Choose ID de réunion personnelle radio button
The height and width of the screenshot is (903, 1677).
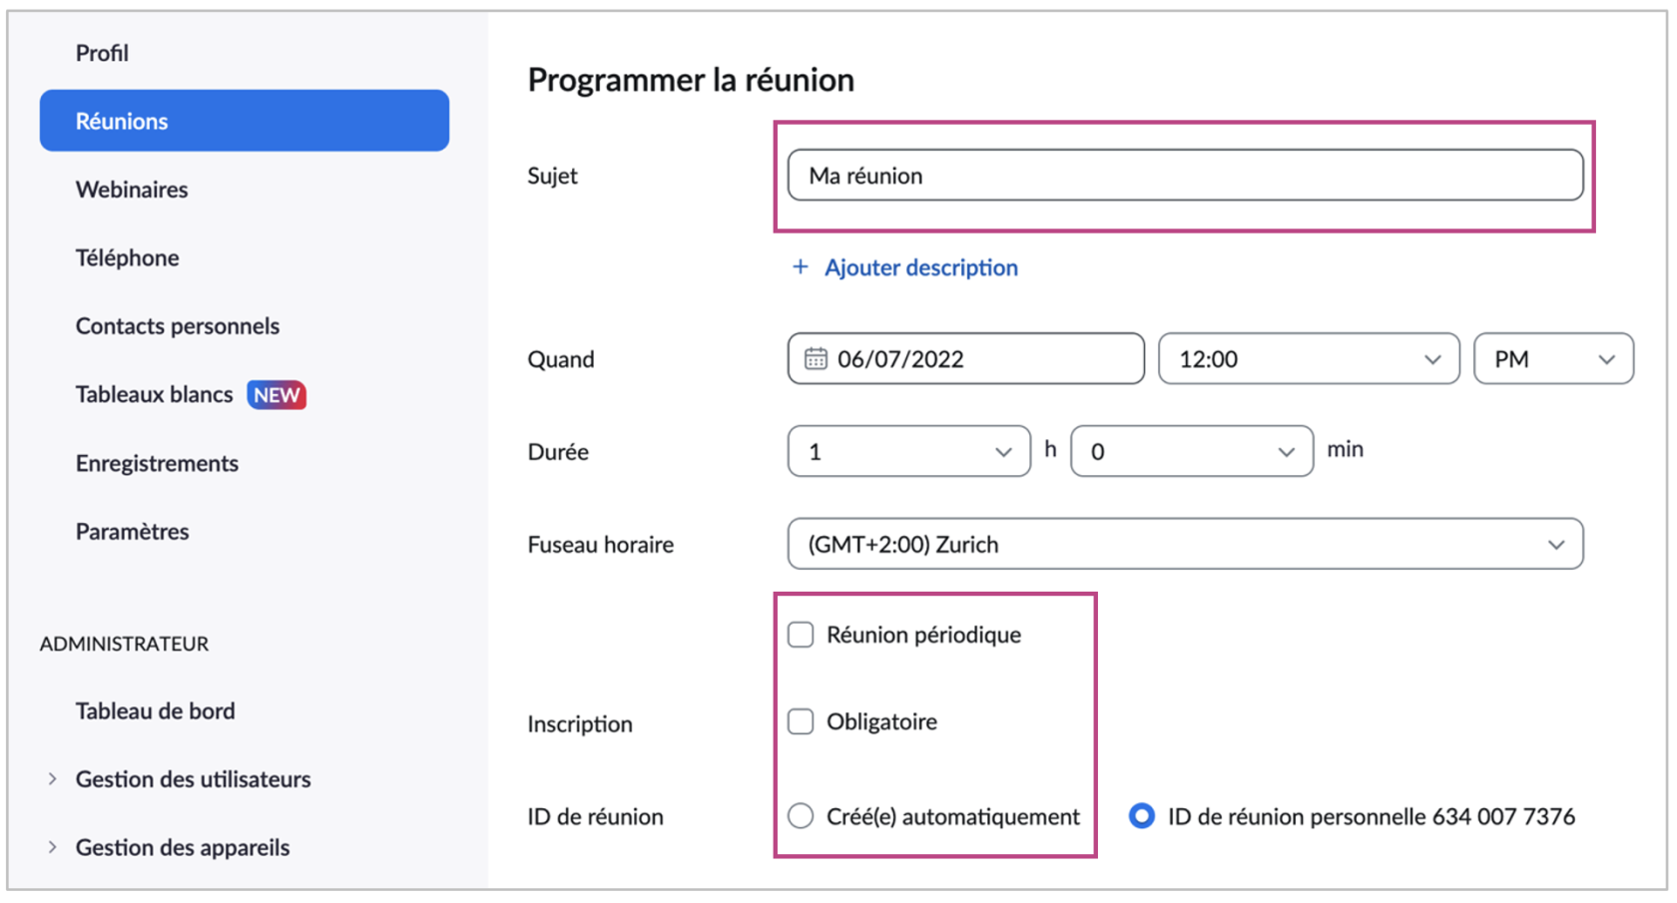click(1142, 816)
